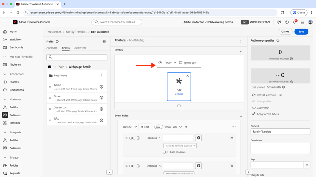Image resolution: width=316 pixels, height=177 pixels.
Task: Switch to the Attributes fields tab
Action: (52, 48)
